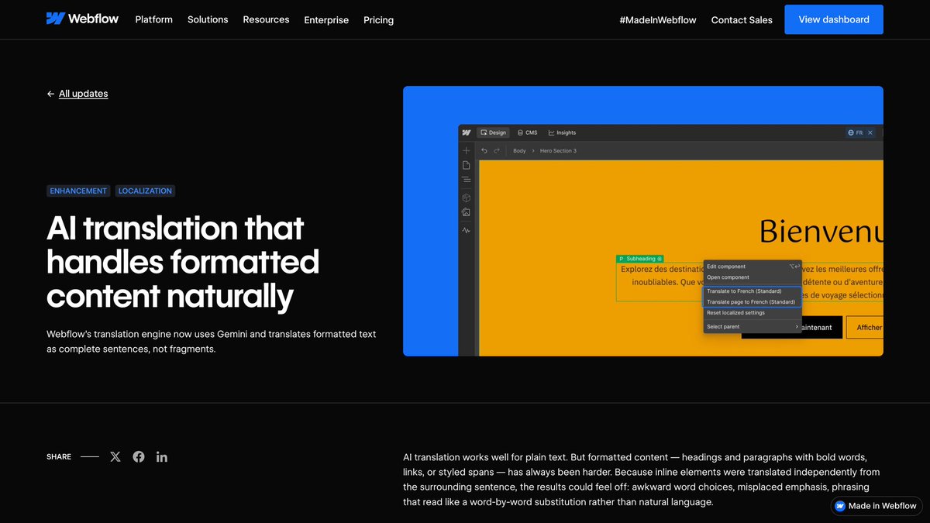Click the Components cube icon in the Designer screenshot

tap(466, 198)
